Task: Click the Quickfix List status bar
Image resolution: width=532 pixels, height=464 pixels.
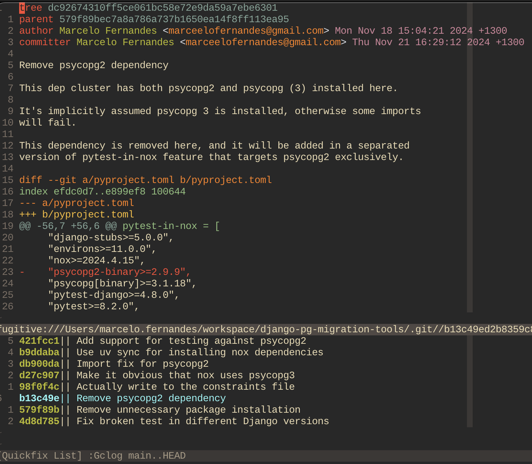Action: [93, 456]
